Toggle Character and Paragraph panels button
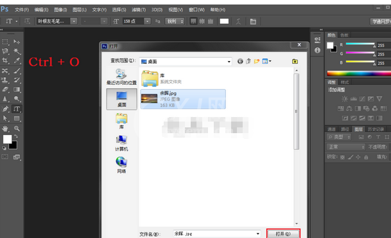This screenshot has width=391, height=238. 253,21
